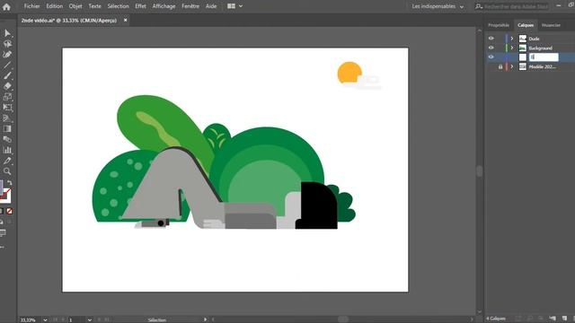Set fill to None (red slash)
This screenshot has height=323, width=575.
(10, 211)
